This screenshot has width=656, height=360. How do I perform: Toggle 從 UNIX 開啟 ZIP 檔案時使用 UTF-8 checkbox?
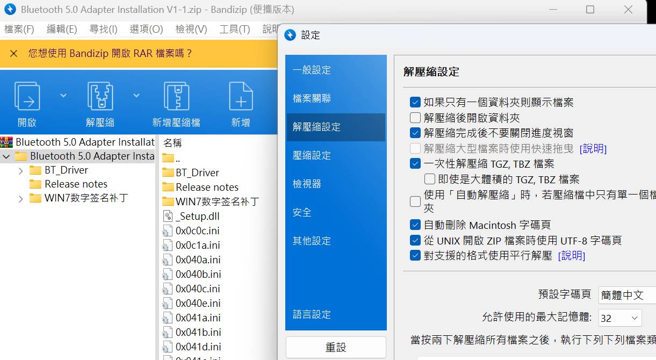[x=415, y=240]
